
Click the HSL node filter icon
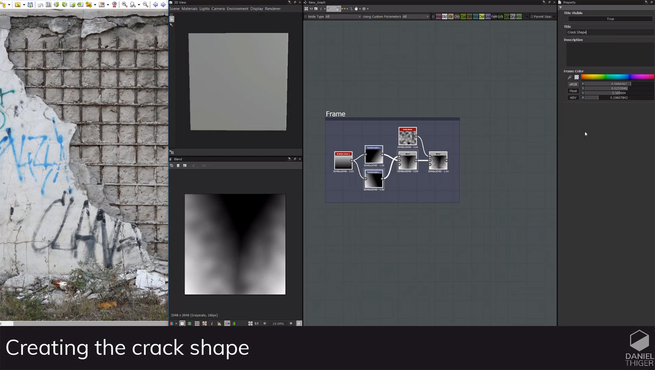click(x=519, y=16)
